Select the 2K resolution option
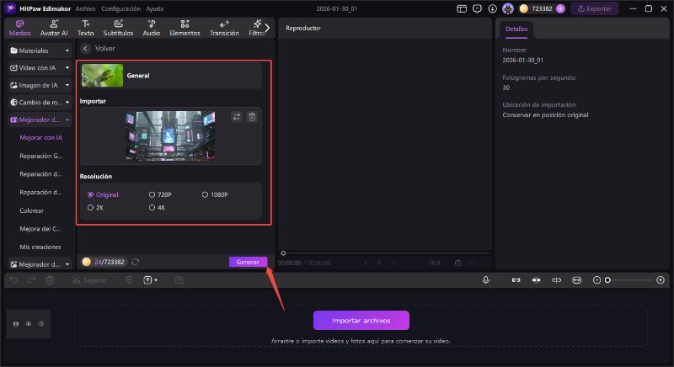The image size is (674, 367). coord(95,207)
